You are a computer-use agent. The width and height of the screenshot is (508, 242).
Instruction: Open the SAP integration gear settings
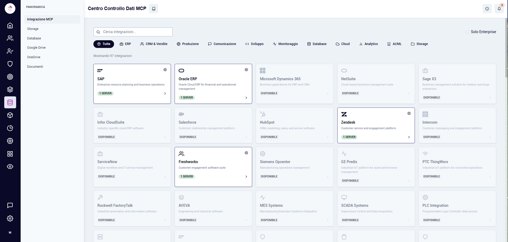click(x=165, y=70)
